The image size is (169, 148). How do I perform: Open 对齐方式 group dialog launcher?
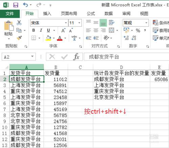(x=118, y=46)
